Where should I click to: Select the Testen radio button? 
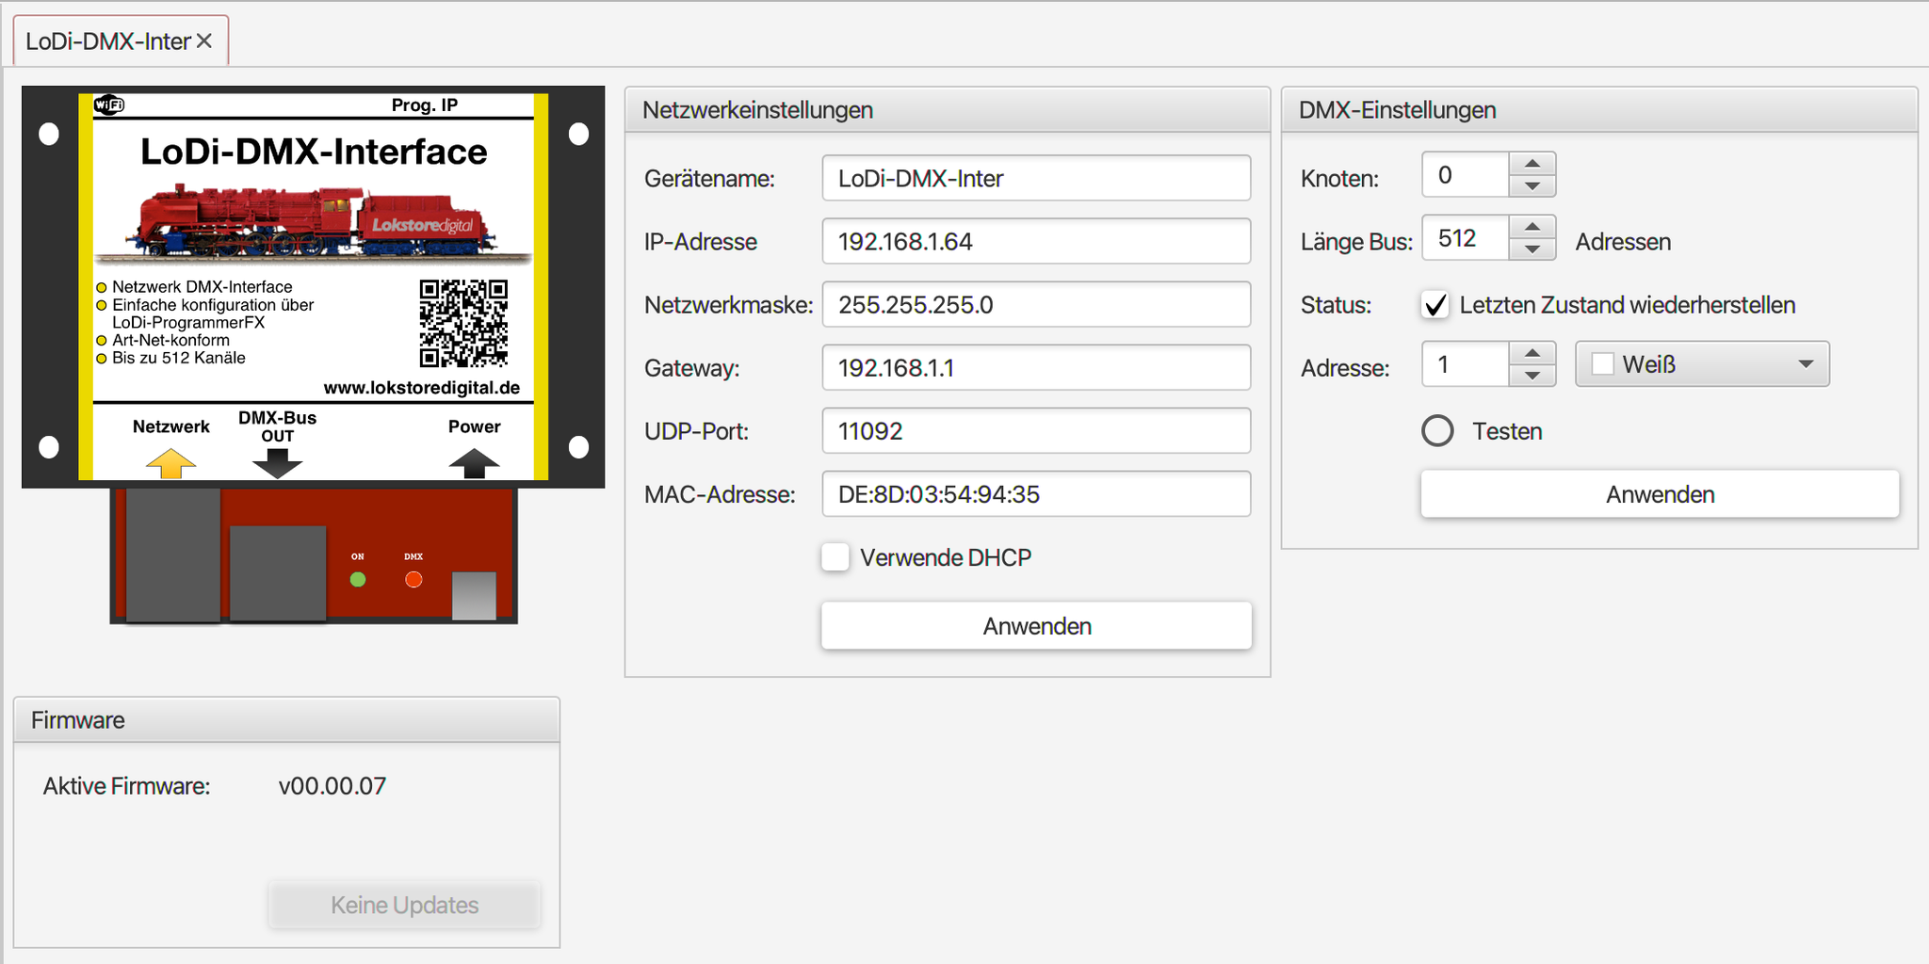(1437, 431)
